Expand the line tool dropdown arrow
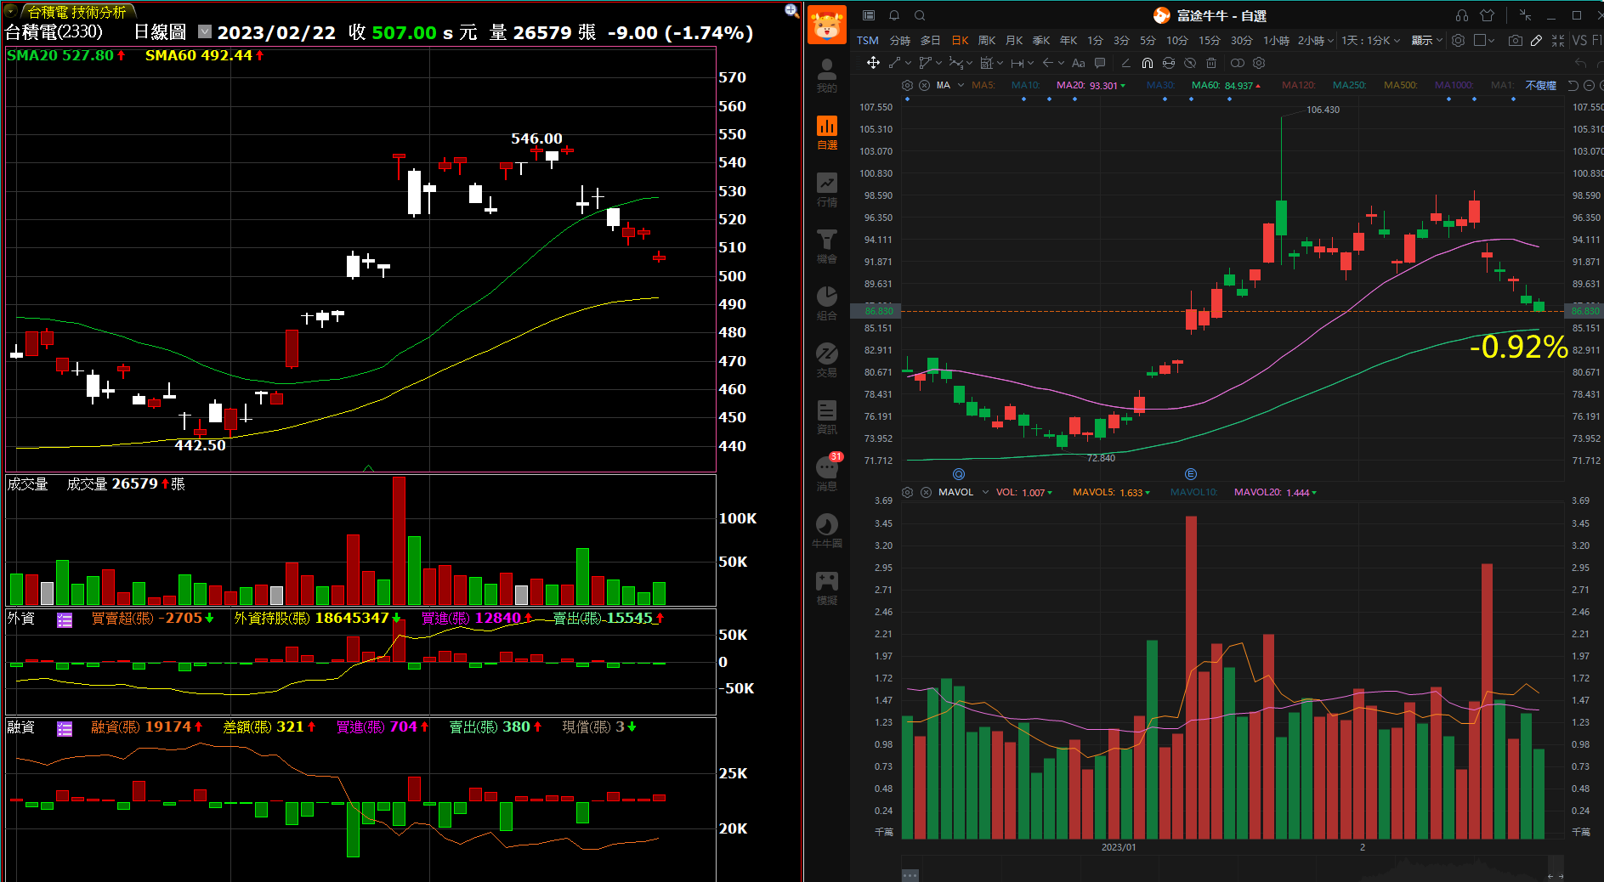Viewport: 1604px width, 882px height. (908, 63)
